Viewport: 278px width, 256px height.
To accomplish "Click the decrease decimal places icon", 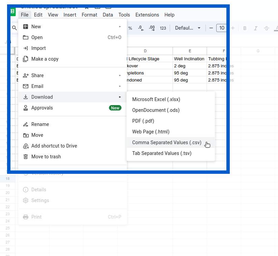I will tap(141, 28).
